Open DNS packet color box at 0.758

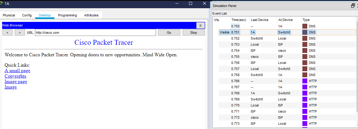click(x=305, y=75)
